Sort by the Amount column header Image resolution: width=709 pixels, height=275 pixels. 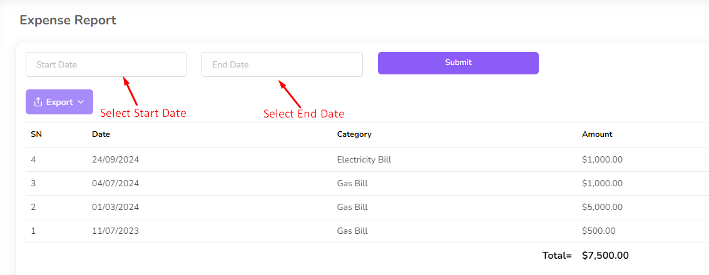(597, 134)
